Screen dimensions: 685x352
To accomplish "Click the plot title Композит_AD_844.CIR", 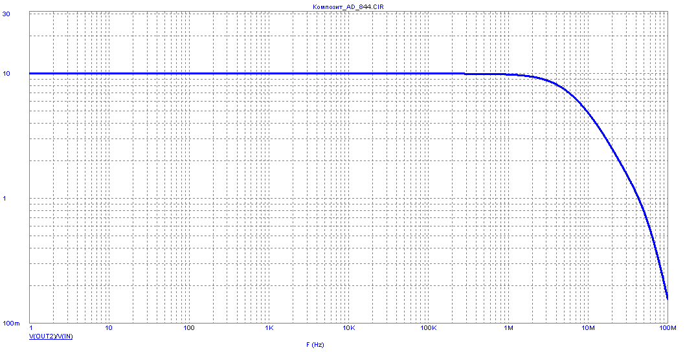I will (x=348, y=7).
